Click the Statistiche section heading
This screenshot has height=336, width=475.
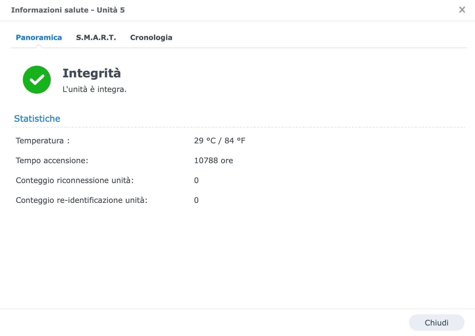37,119
